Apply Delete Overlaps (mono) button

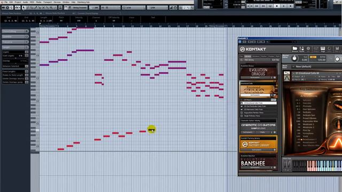(x=27, y=78)
